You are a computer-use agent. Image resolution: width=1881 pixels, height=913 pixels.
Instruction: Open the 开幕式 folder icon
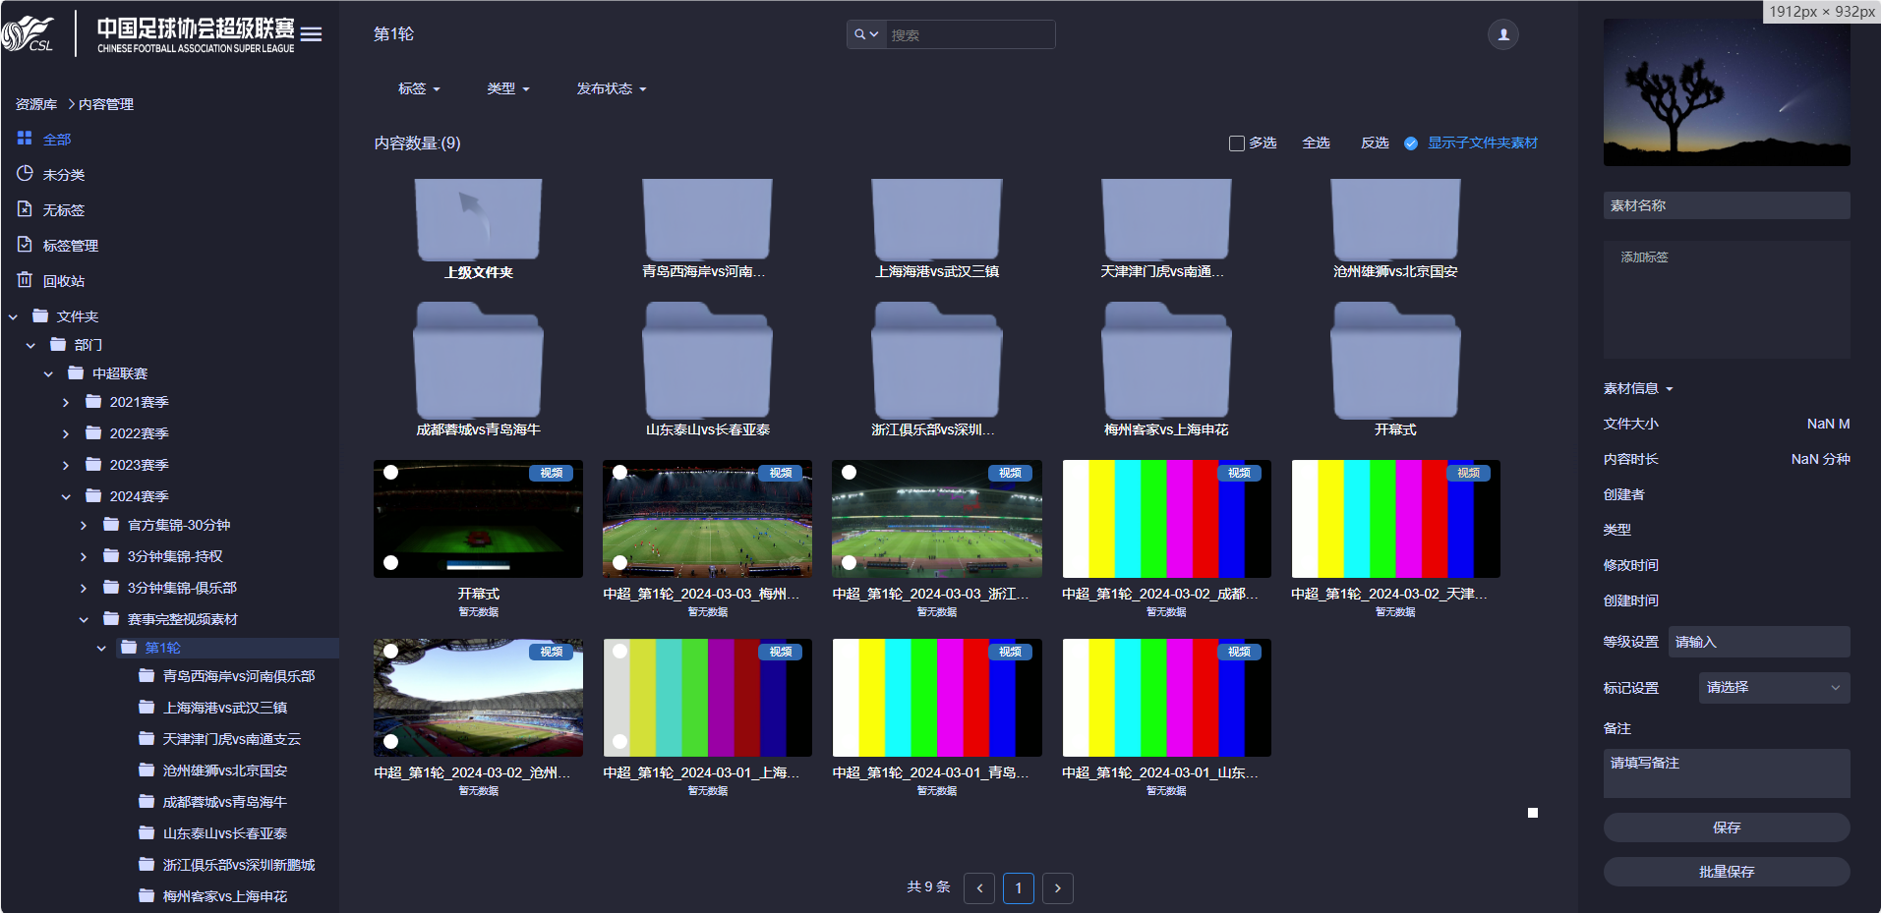(x=1394, y=361)
